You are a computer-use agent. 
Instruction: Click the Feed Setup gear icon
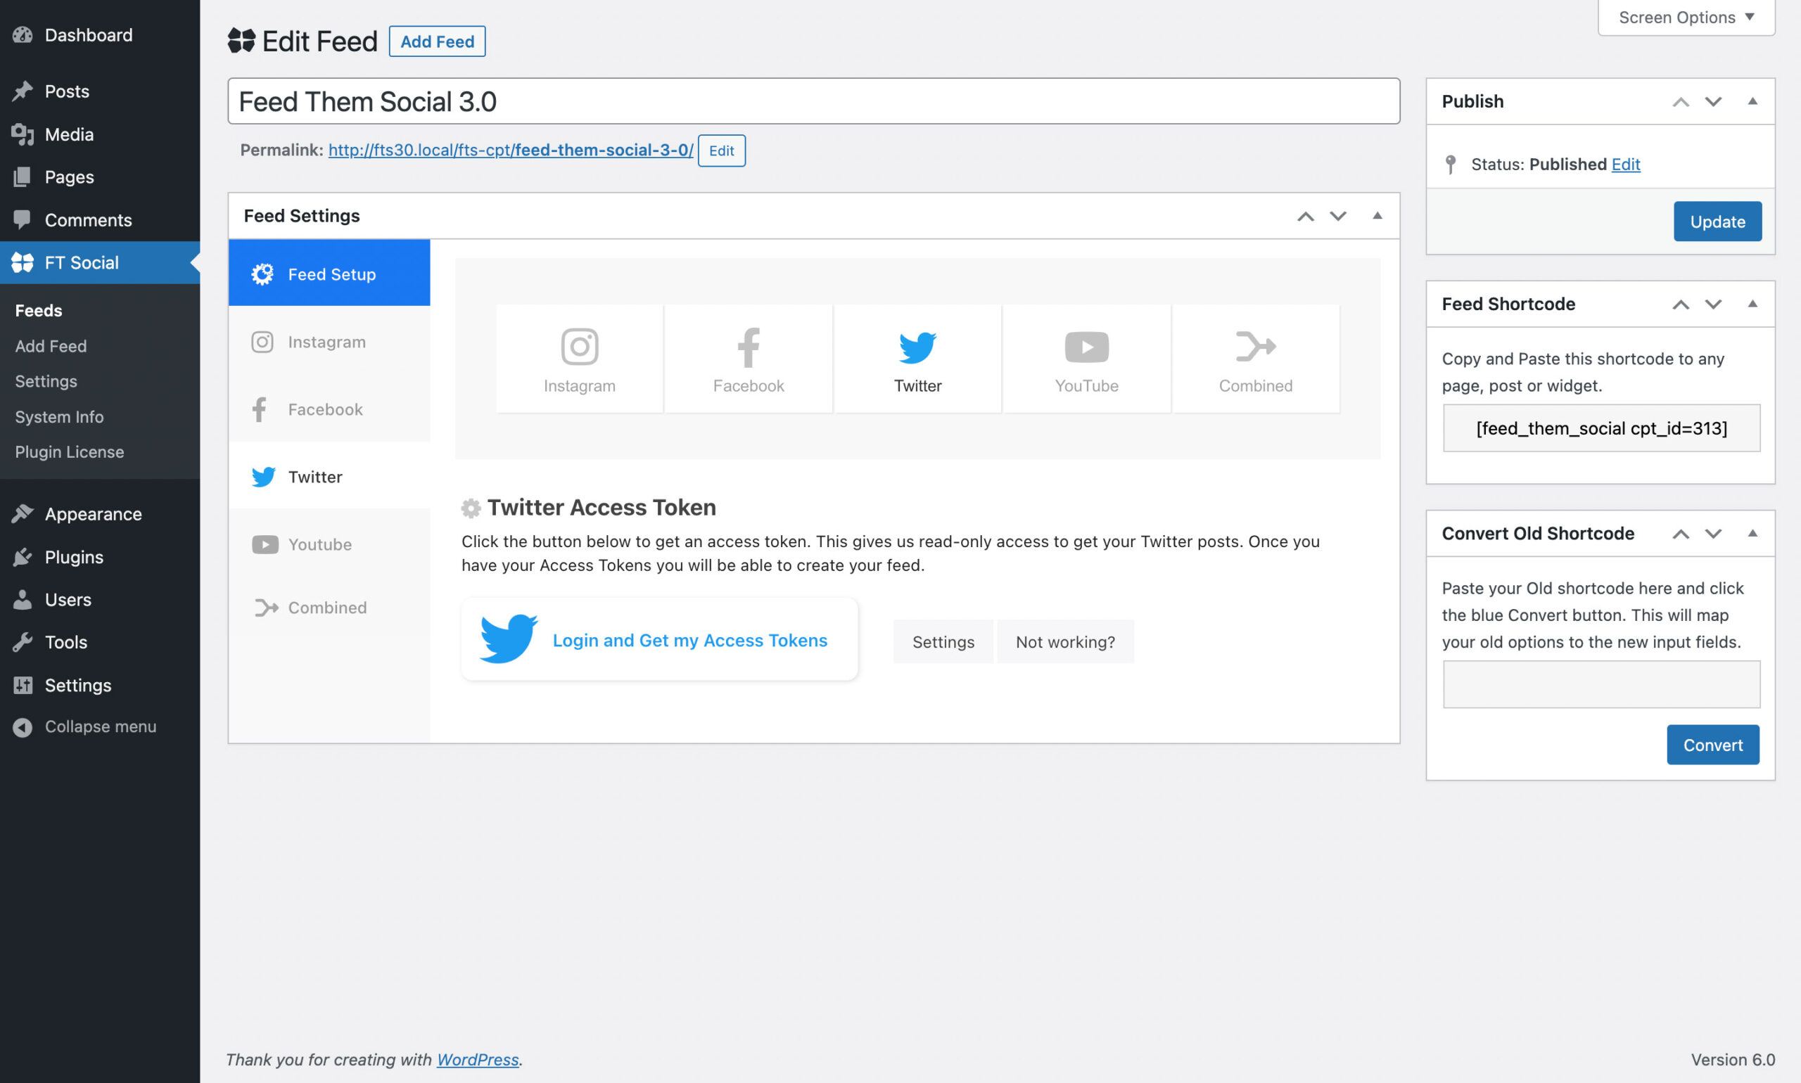pos(262,274)
